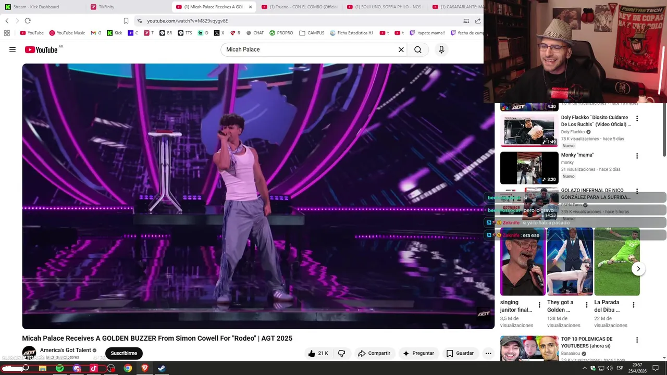
Task: Open options menu for Monky "mama" video
Action: coord(637,156)
